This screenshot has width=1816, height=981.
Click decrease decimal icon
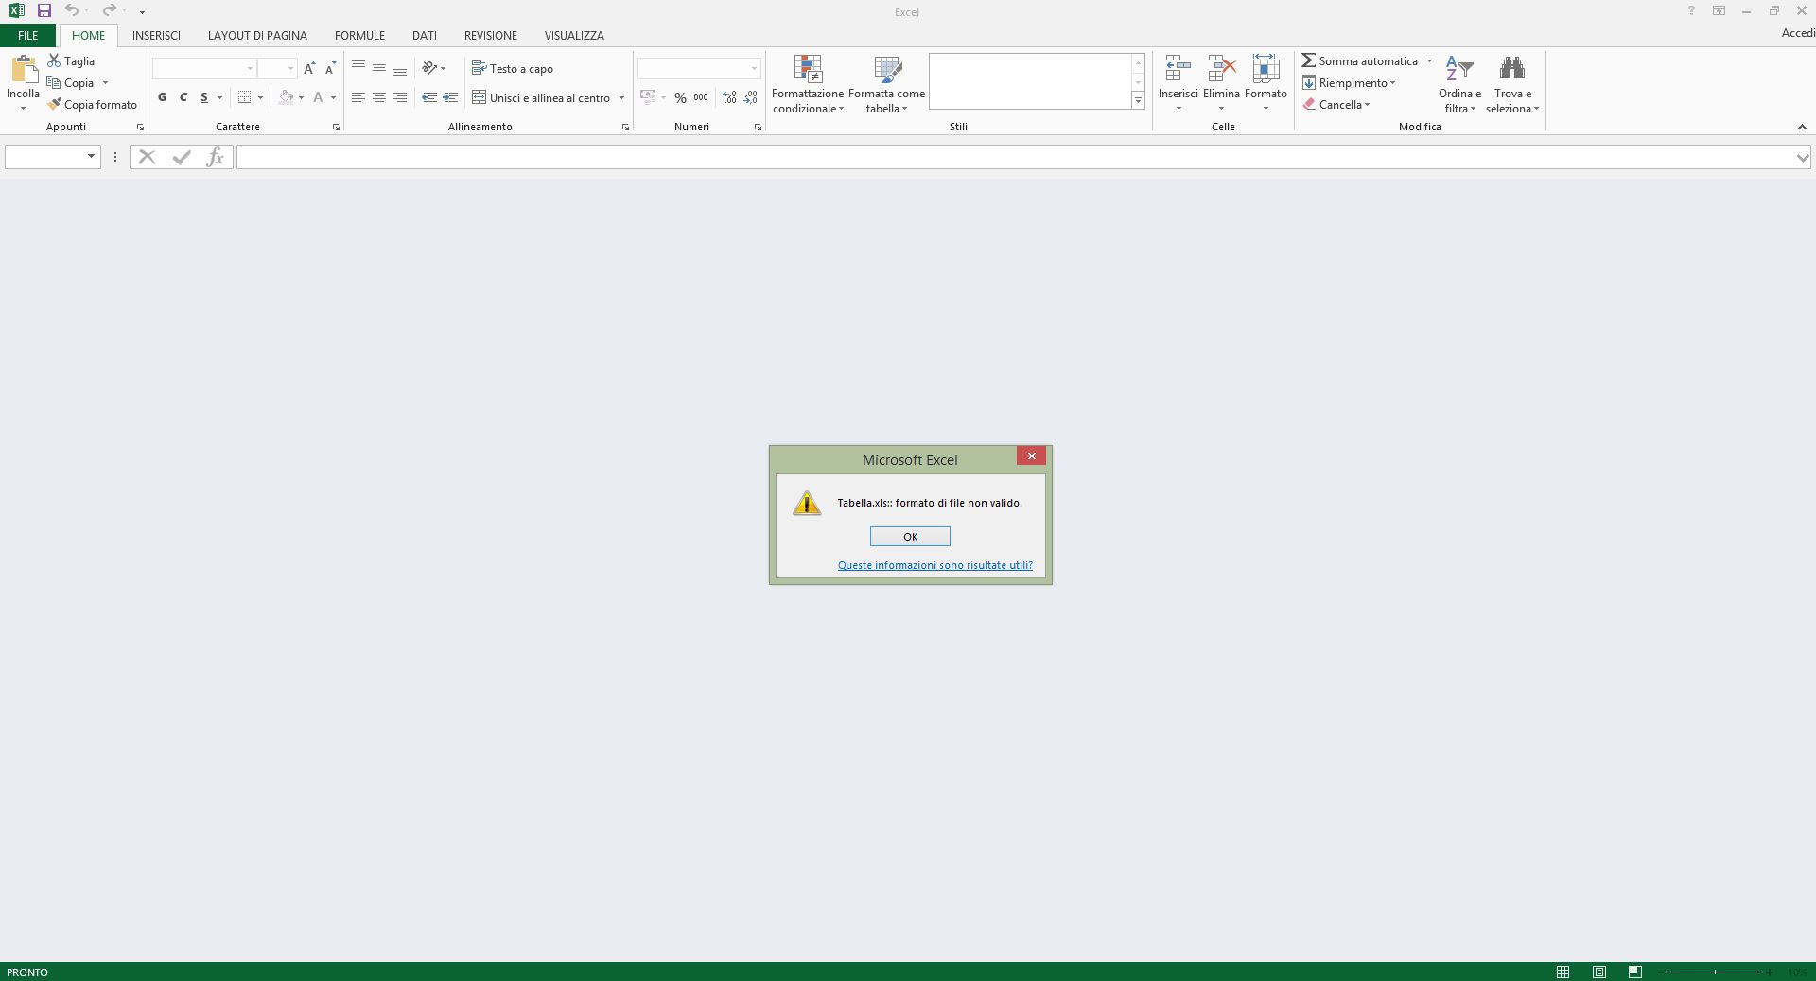[750, 97]
